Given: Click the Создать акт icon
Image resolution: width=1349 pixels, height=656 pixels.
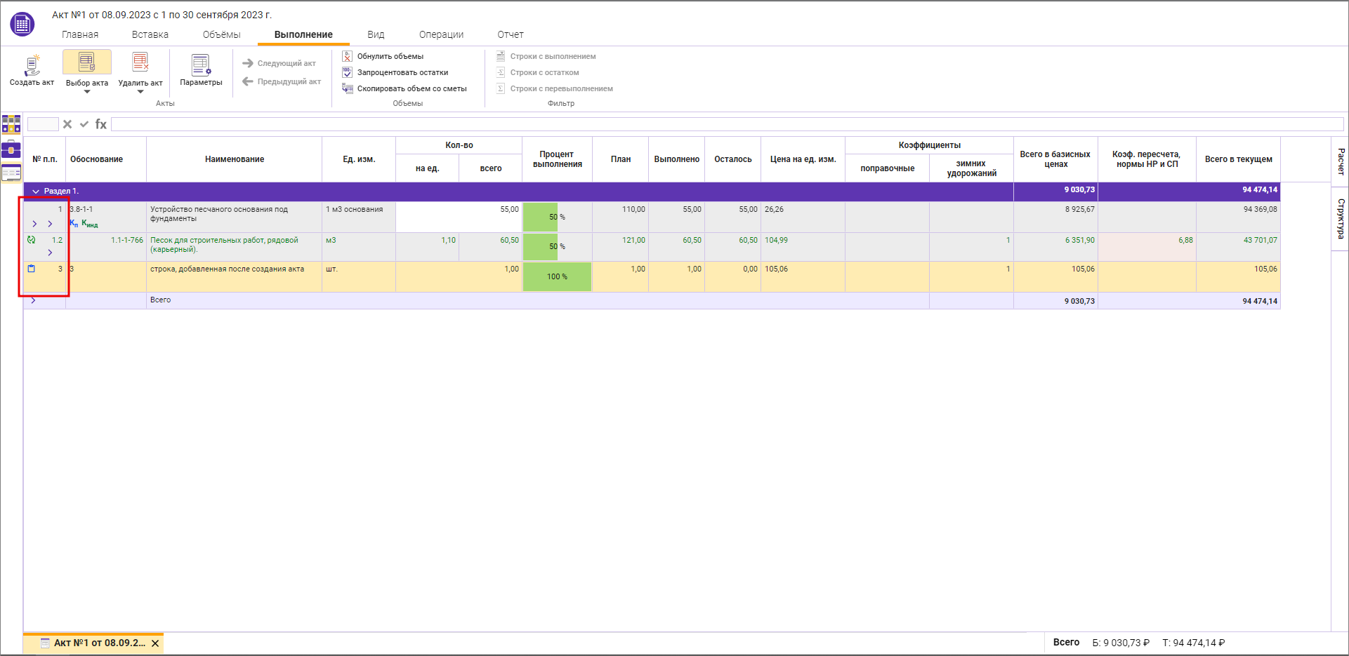Looking at the screenshot, I should 32,65.
